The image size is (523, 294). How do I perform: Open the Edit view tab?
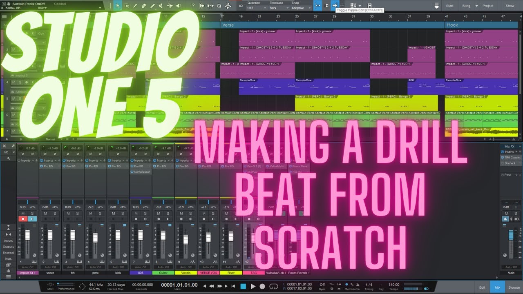pyautogui.click(x=482, y=287)
